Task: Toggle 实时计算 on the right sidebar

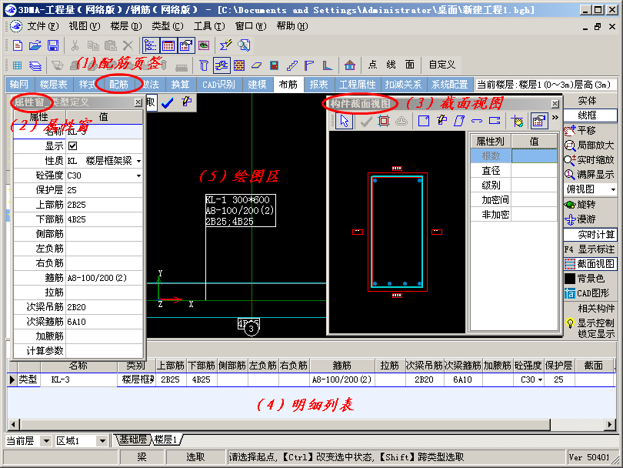Action: 591,235
